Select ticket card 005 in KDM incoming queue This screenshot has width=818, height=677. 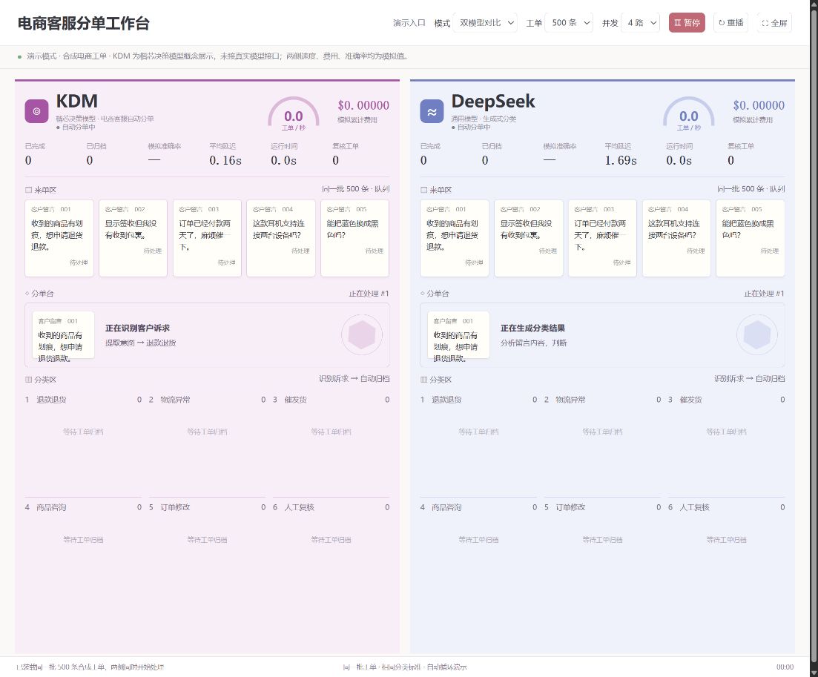(x=354, y=238)
